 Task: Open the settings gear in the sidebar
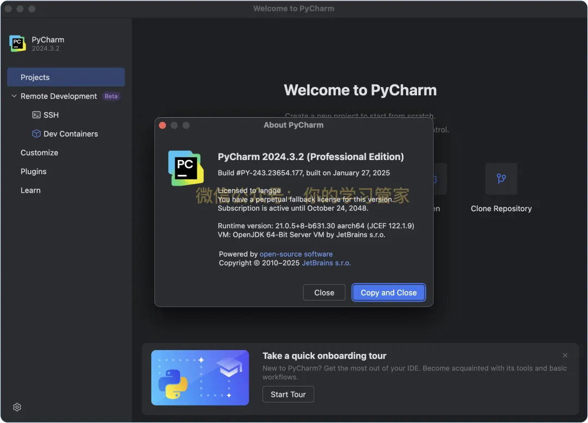[17, 407]
